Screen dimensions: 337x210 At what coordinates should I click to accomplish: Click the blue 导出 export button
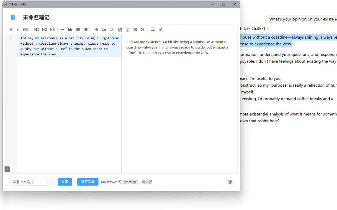click(65, 182)
